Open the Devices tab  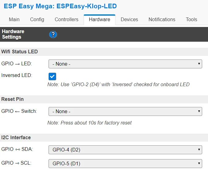coord(129,19)
